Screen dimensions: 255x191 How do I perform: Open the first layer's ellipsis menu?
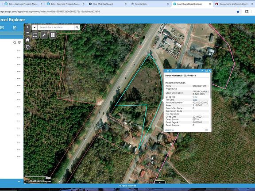(x=19, y=50)
